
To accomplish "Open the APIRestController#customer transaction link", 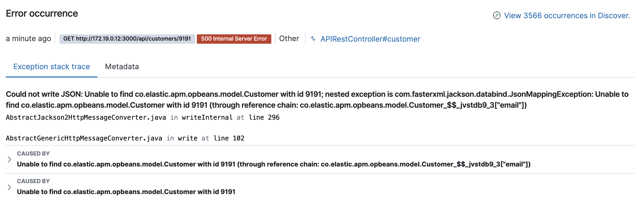I will point(370,39).
